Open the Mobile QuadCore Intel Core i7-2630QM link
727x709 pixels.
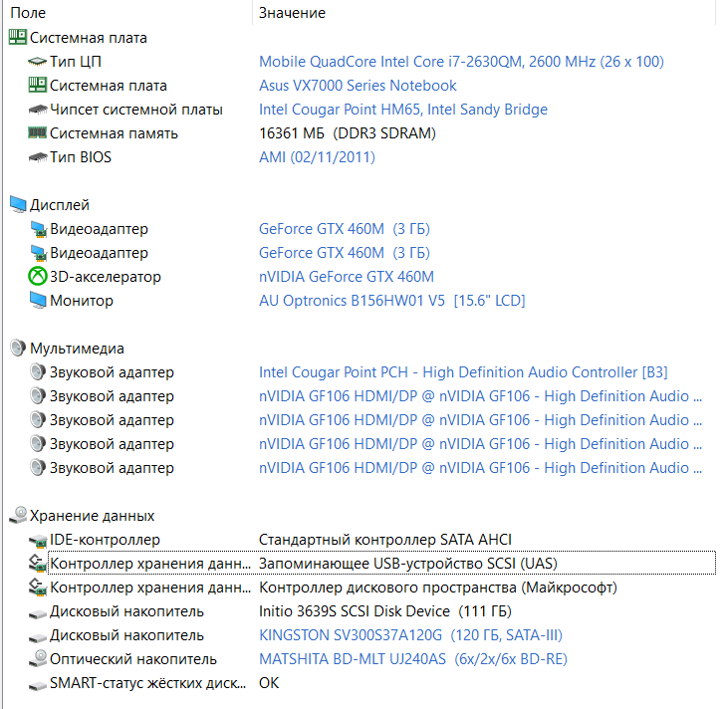(461, 61)
